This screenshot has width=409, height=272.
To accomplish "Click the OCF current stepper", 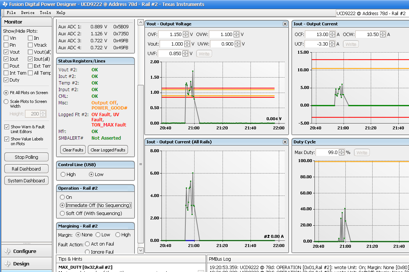I will (332, 35).
